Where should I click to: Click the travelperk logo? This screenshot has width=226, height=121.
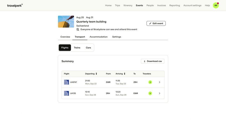click(15, 5)
